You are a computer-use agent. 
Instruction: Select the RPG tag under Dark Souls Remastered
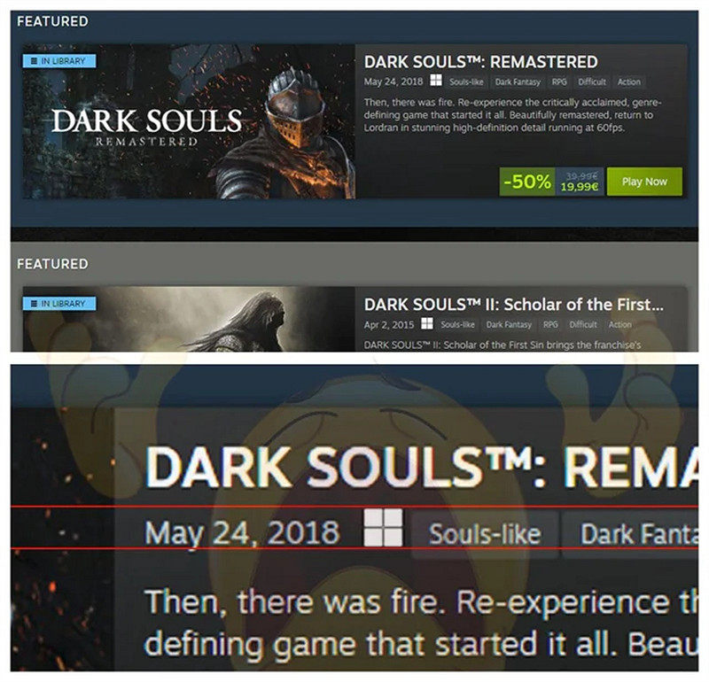tap(559, 81)
